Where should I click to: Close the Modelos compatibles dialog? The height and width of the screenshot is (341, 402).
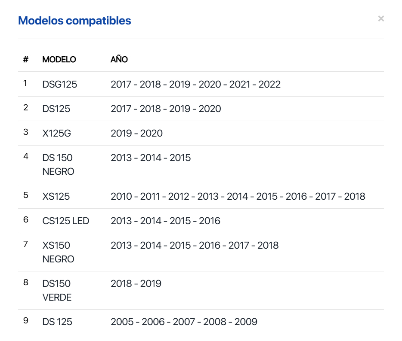(x=380, y=18)
